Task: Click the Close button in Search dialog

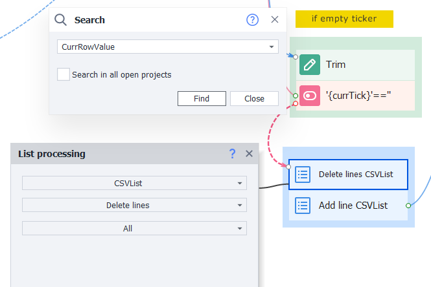Action: coord(254,99)
